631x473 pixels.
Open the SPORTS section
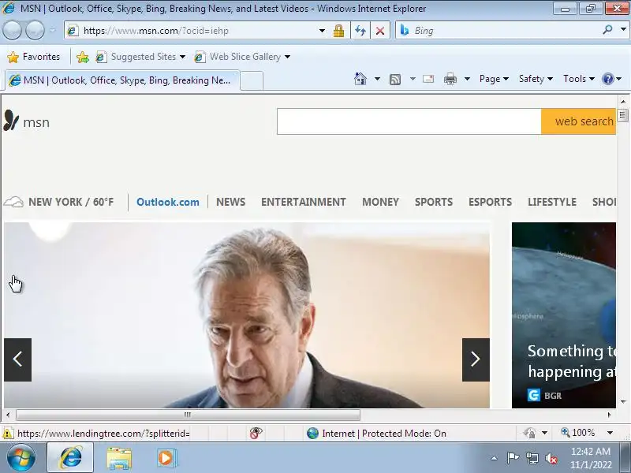pyautogui.click(x=434, y=202)
